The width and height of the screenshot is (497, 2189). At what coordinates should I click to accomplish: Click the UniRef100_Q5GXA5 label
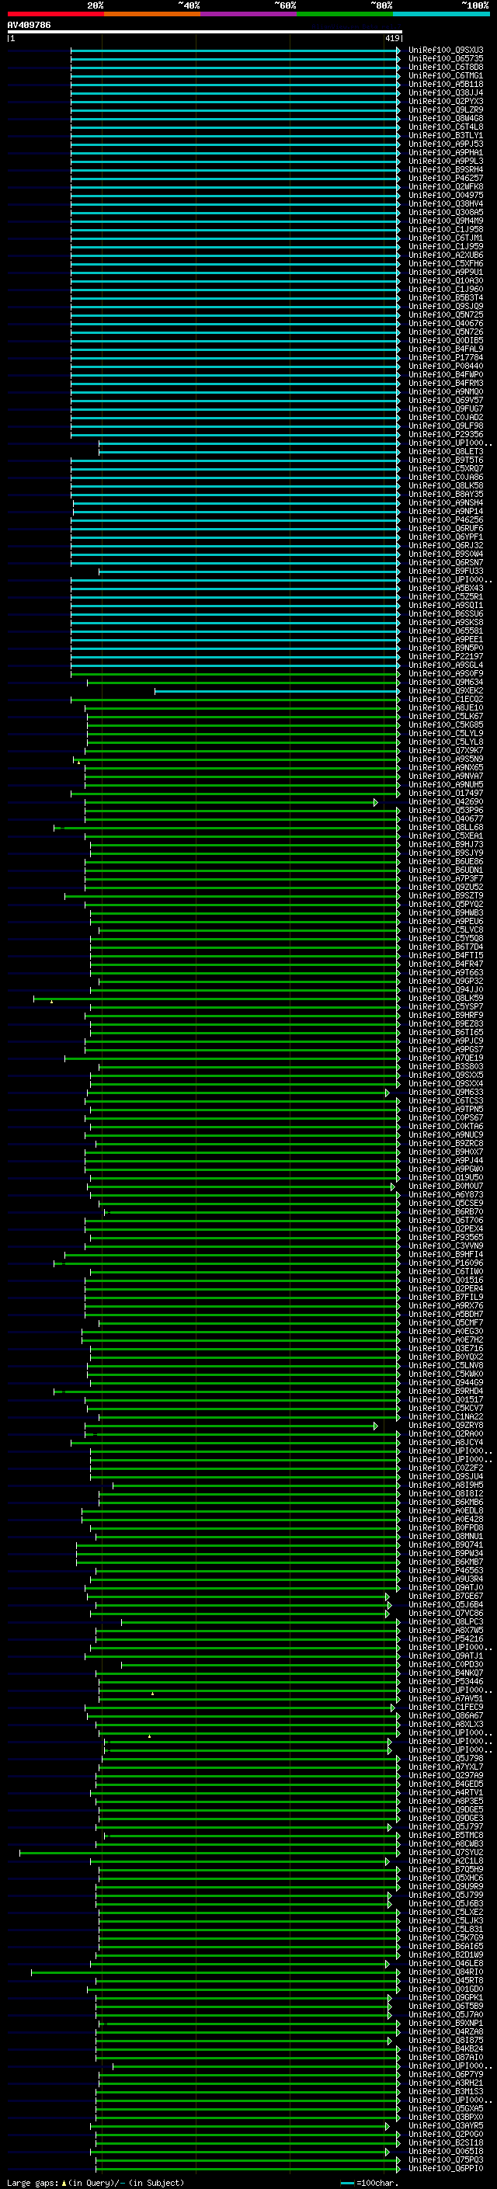[446, 2107]
